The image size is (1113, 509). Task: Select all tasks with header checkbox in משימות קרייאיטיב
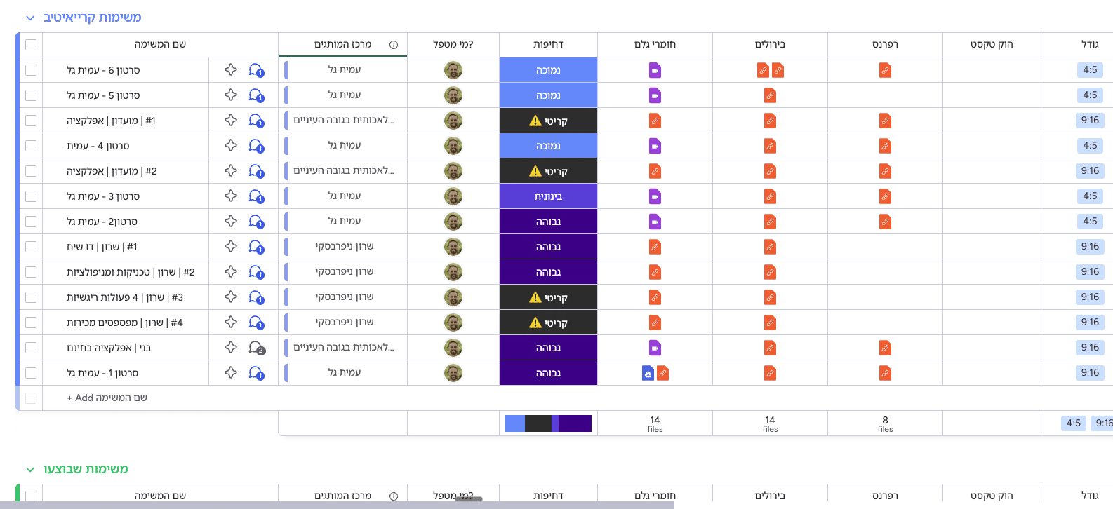pos(31,45)
